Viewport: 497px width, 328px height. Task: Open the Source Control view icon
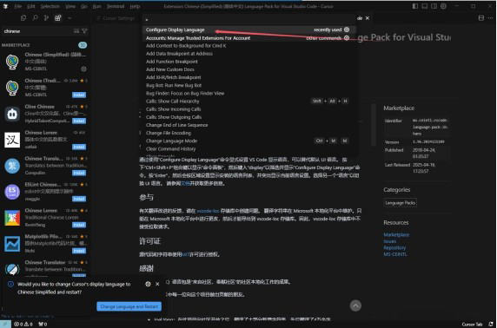[x=46, y=18]
